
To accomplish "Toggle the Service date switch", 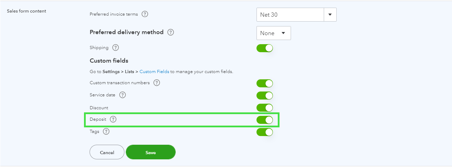I will click(x=265, y=96).
